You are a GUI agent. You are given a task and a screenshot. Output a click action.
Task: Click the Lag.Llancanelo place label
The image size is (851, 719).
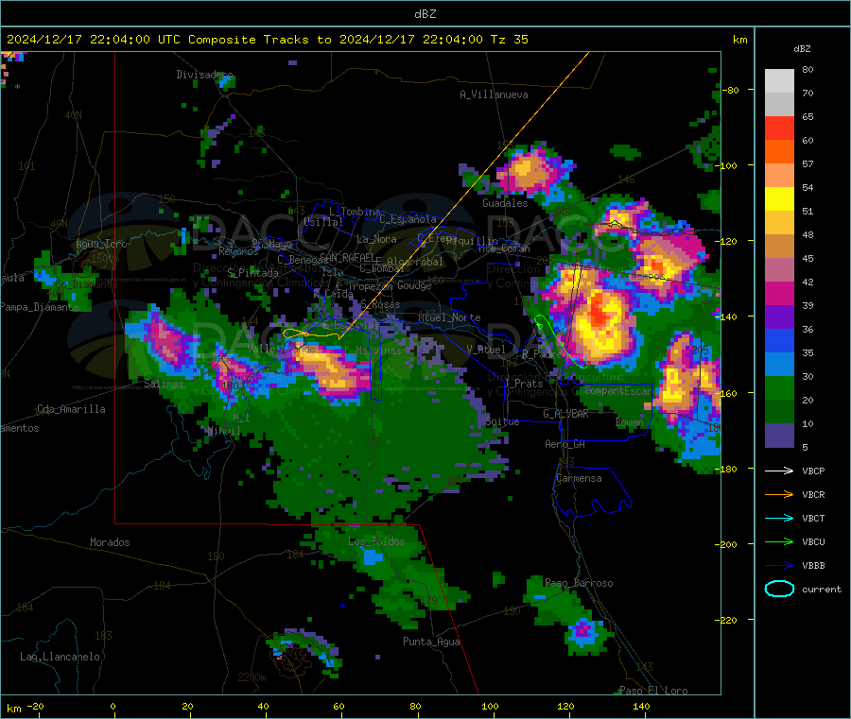60,657
